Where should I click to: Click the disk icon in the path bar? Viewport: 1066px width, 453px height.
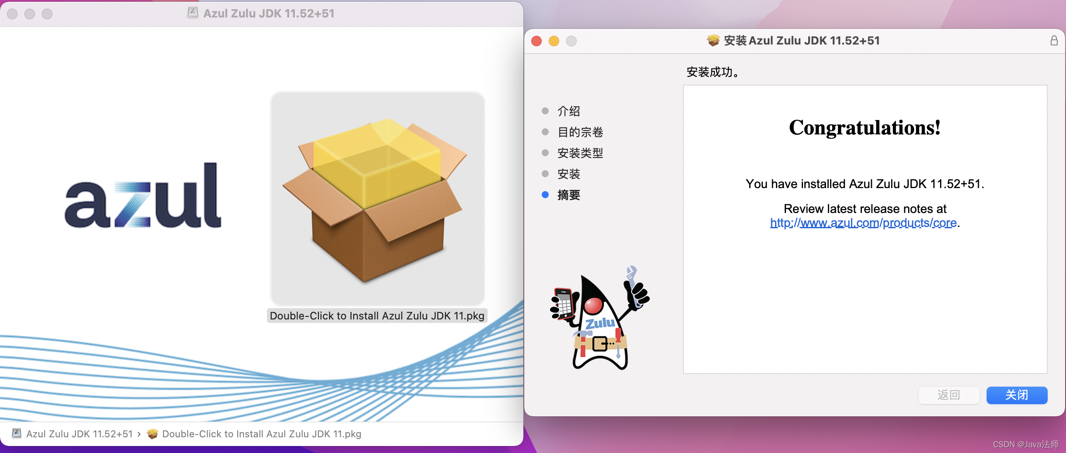[x=17, y=433]
